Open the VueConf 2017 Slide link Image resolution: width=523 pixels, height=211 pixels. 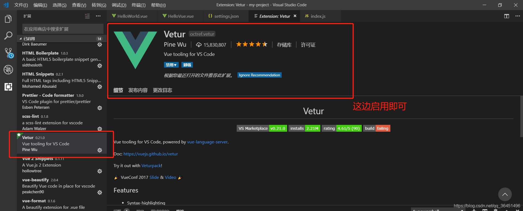(154, 177)
